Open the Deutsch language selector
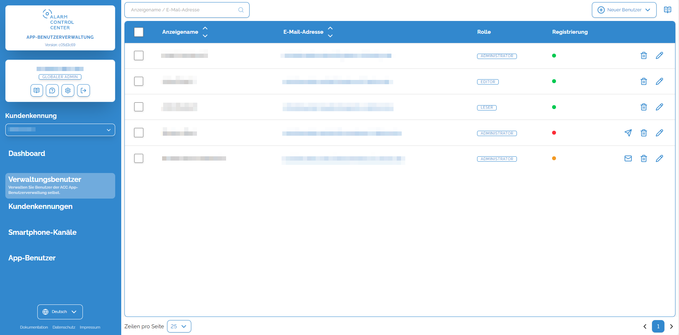This screenshot has height=335, width=679. (60, 312)
